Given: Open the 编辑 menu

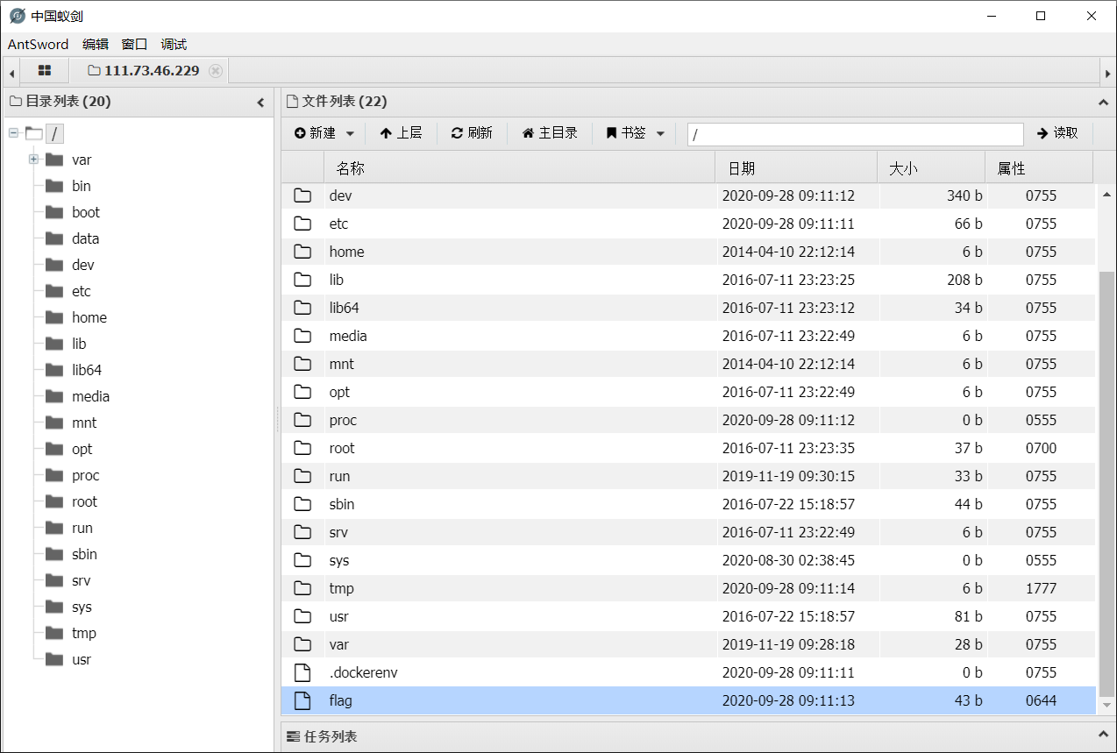Looking at the screenshot, I should [x=96, y=44].
